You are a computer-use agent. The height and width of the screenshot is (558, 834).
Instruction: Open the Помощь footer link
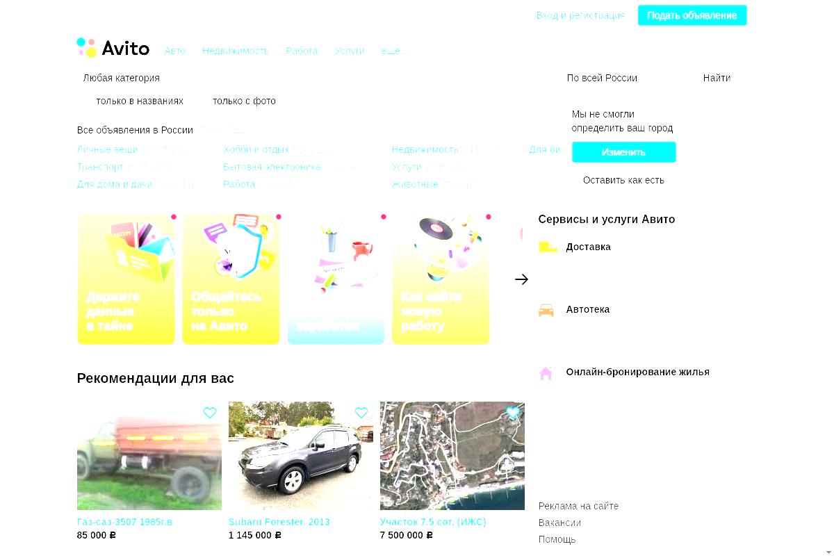557,539
